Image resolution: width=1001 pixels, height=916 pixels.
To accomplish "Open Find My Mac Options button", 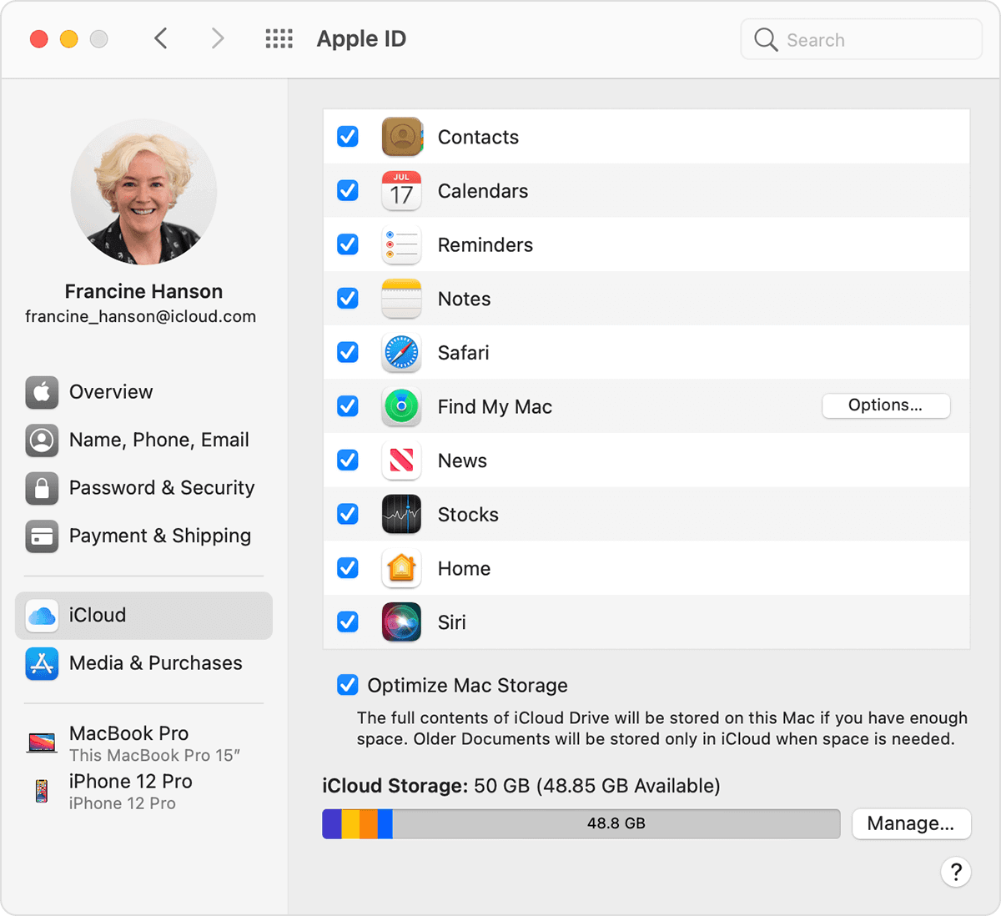I will point(885,405).
